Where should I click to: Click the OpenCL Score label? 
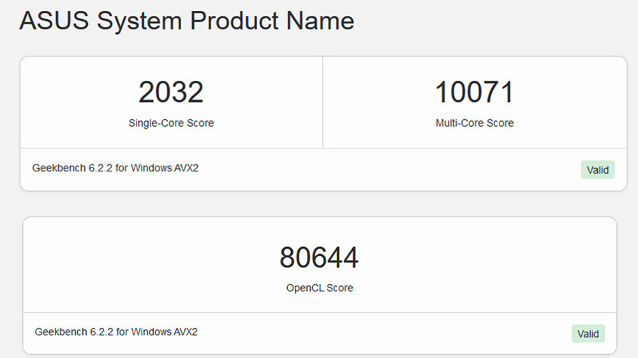320,288
